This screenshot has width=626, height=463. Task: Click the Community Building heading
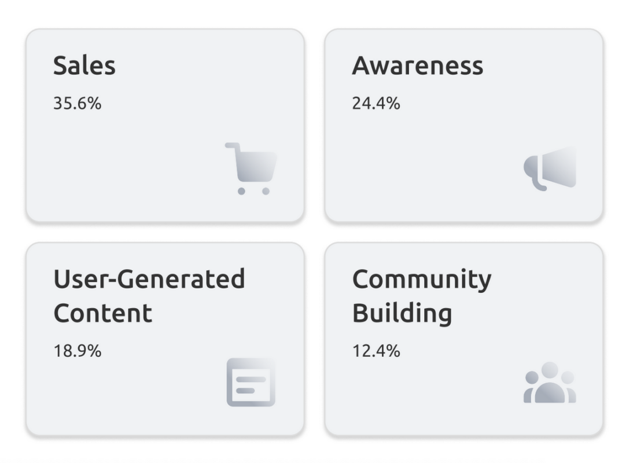coord(421,296)
